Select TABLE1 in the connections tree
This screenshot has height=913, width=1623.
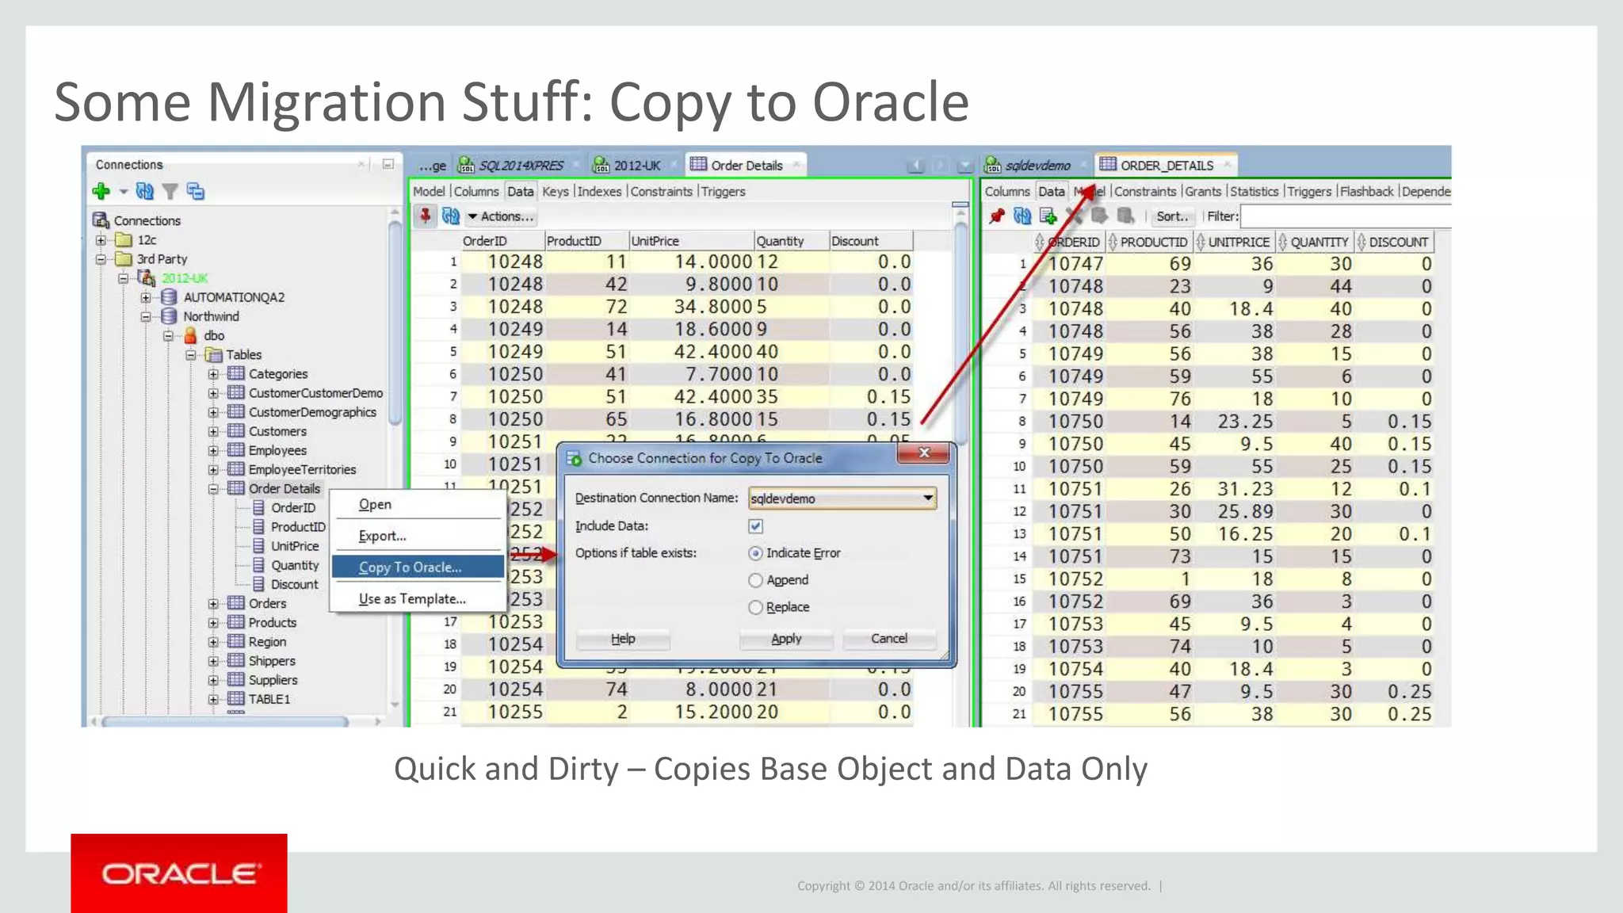(269, 699)
